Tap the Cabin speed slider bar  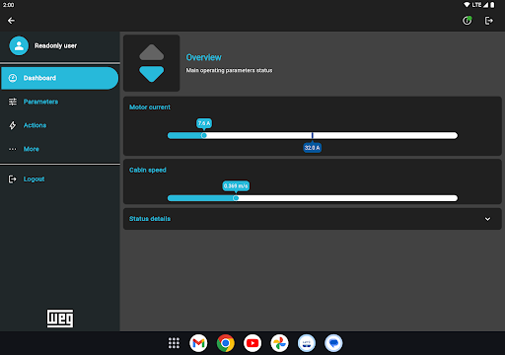coord(313,198)
